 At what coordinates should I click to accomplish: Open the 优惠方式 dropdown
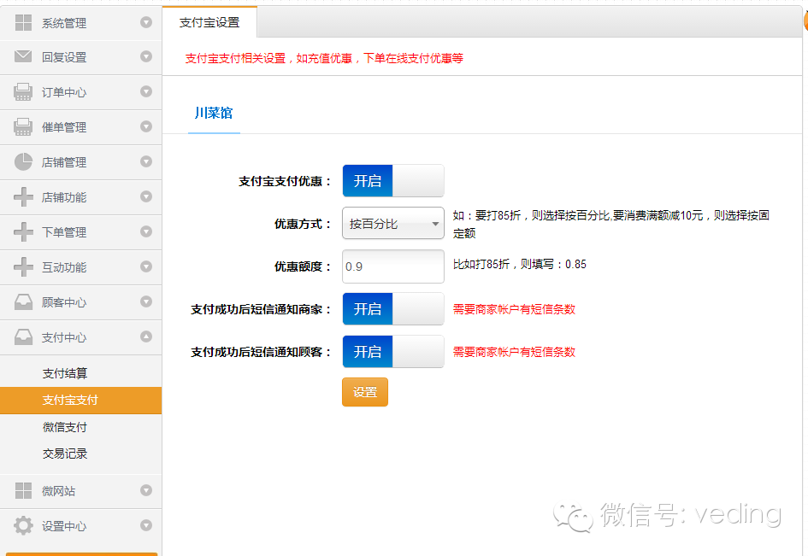click(x=393, y=224)
